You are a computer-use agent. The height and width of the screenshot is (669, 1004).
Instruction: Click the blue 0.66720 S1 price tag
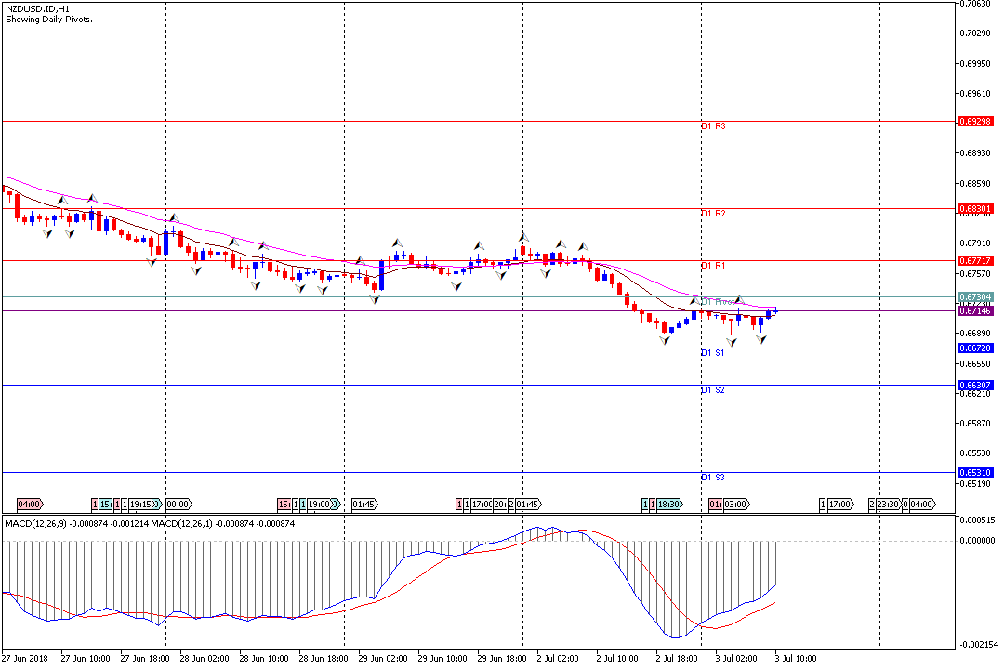point(975,348)
